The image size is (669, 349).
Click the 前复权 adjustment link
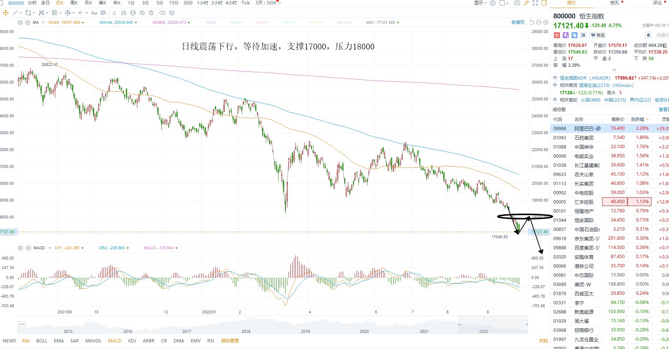[x=518, y=22]
